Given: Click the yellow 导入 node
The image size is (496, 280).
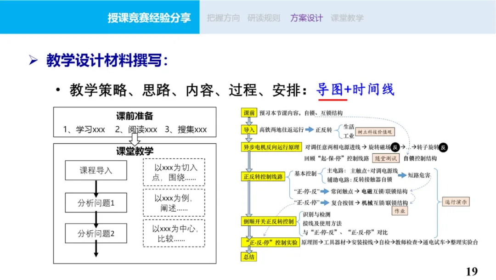Looking at the screenshot, I should tap(249, 129).
